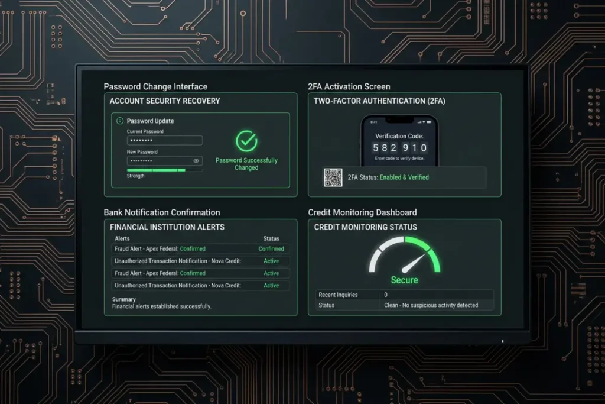Click the Current Password field
Screen dimensions: 605x404
[x=165, y=141]
